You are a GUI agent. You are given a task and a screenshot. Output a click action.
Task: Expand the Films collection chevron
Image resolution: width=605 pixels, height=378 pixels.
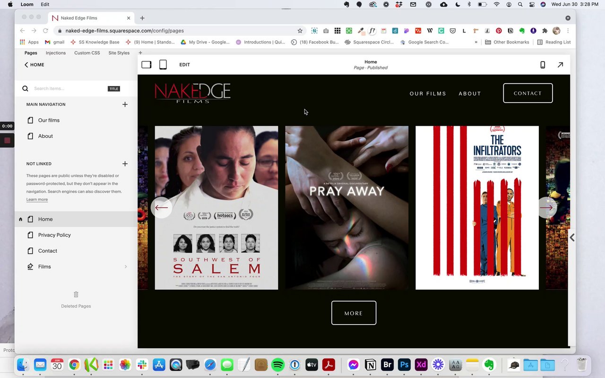[x=126, y=267]
